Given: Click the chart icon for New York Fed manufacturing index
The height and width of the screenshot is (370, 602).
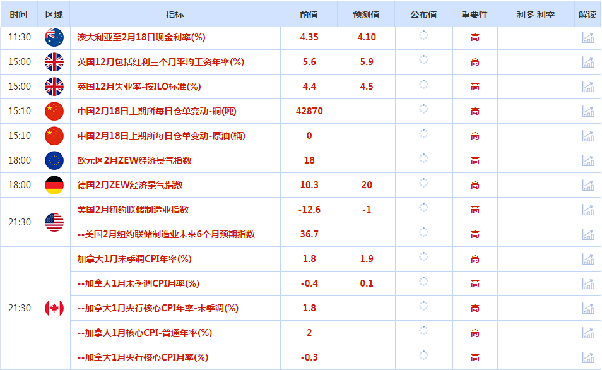Looking at the screenshot, I should pos(587,210).
